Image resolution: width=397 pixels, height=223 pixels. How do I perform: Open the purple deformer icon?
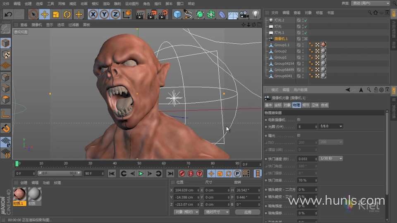click(x=222, y=14)
